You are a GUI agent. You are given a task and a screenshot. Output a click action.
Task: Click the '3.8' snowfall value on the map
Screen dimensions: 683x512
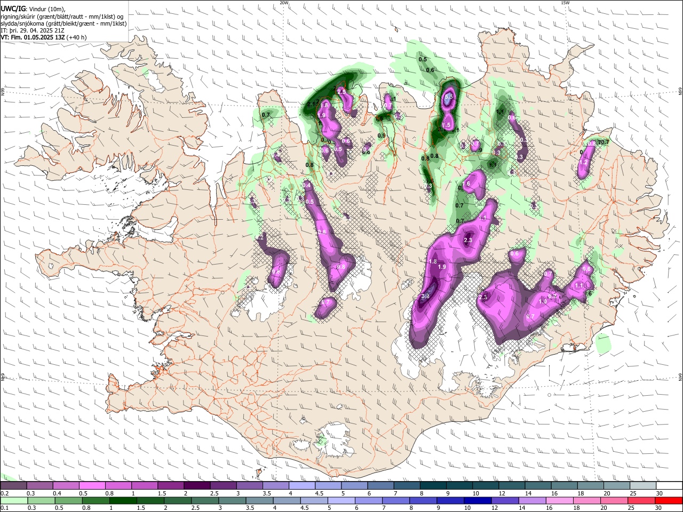(425, 297)
